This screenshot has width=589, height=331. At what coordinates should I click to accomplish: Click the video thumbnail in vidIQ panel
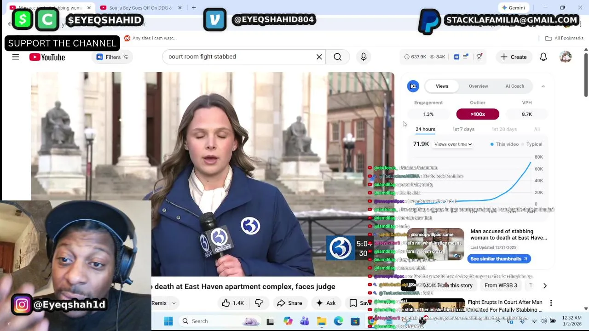point(436,244)
